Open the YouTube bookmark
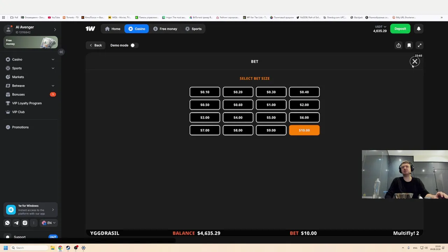This screenshot has width=448, height=252. [x=54, y=17]
